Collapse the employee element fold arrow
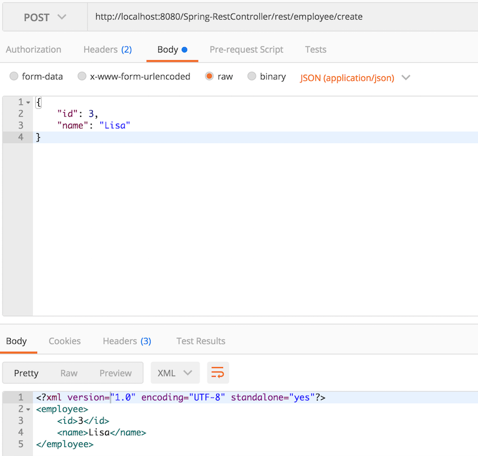The width and height of the screenshot is (478, 456). pos(28,409)
